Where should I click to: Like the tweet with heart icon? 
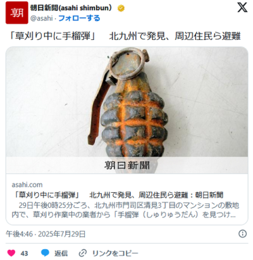(11, 253)
